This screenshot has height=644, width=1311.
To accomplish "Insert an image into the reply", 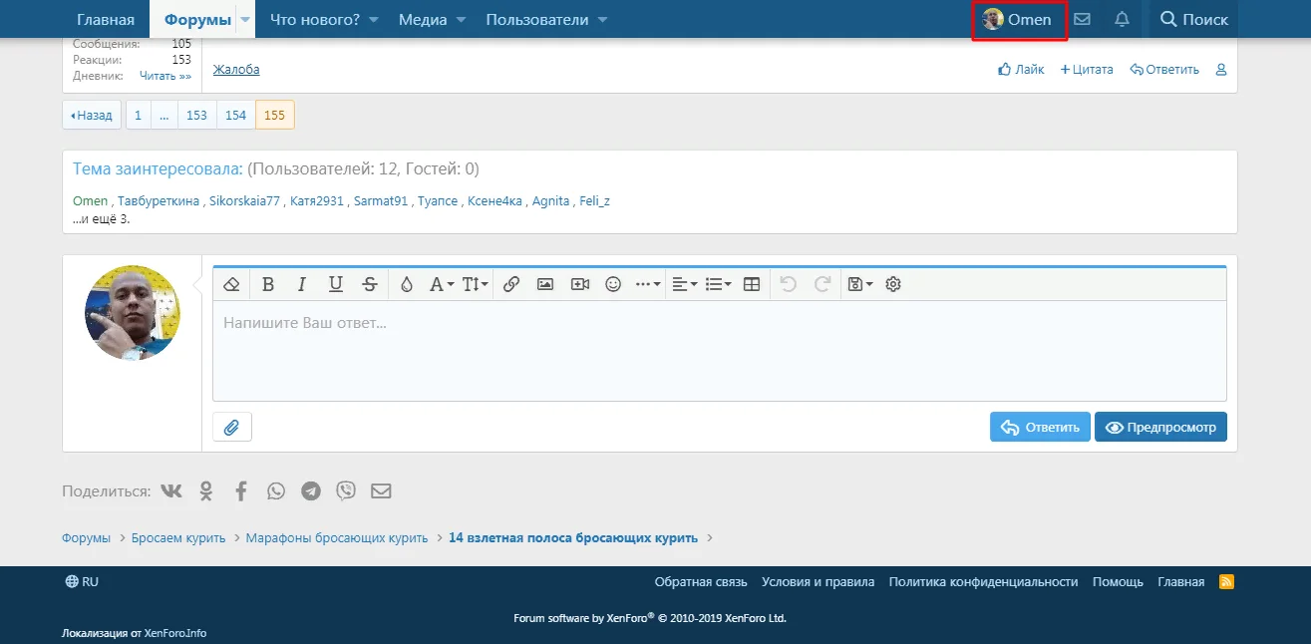I will point(545,284).
